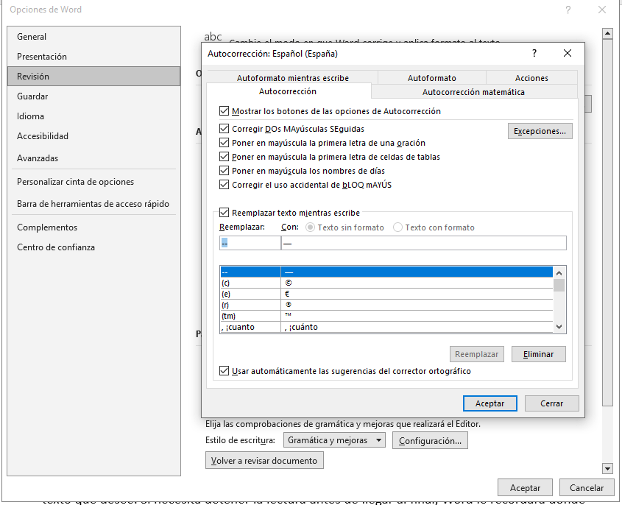Switch to Autoformato mientras escribe tab

click(x=293, y=78)
